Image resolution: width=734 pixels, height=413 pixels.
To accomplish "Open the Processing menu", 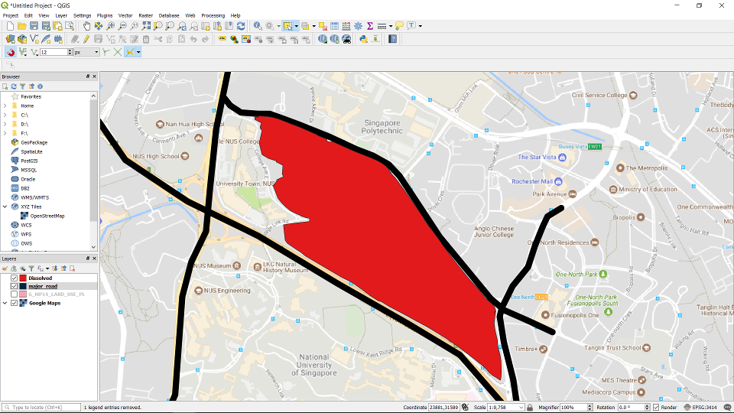I will pyautogui.click(x=213, y=15).
